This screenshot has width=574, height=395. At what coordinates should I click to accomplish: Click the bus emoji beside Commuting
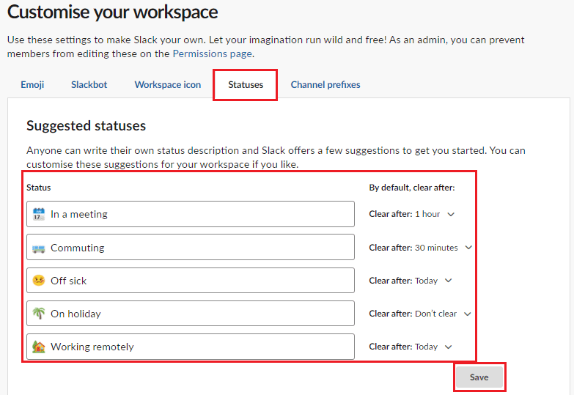[39, 248]
